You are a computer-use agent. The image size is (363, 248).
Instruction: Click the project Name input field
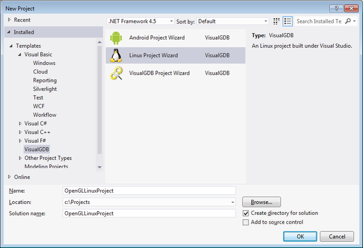pos(149,191)
